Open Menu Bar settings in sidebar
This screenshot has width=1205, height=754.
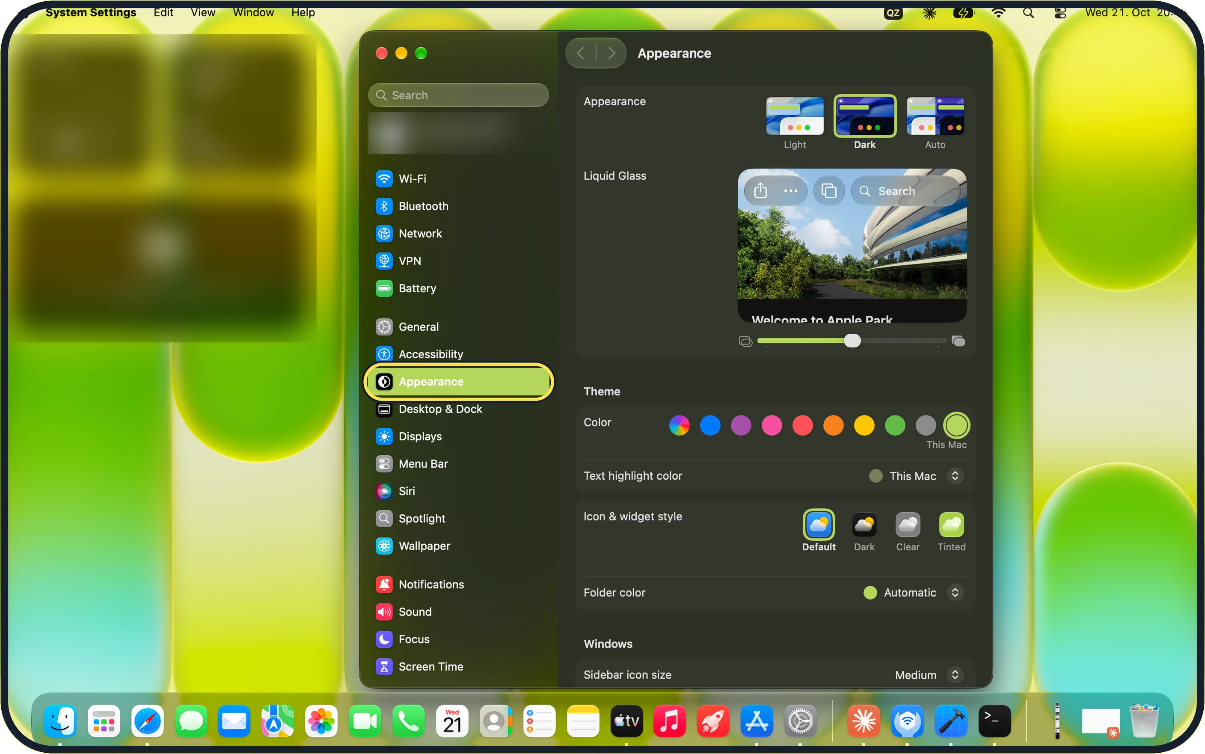pos(458,464)
